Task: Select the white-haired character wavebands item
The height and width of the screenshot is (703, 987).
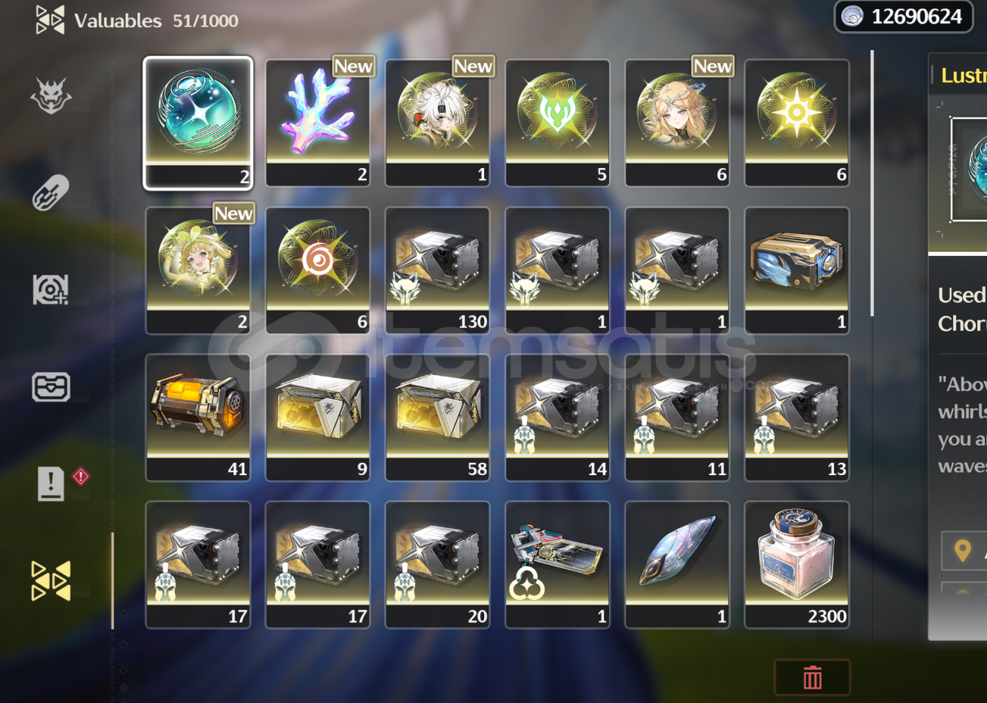Action: [438, 123]
